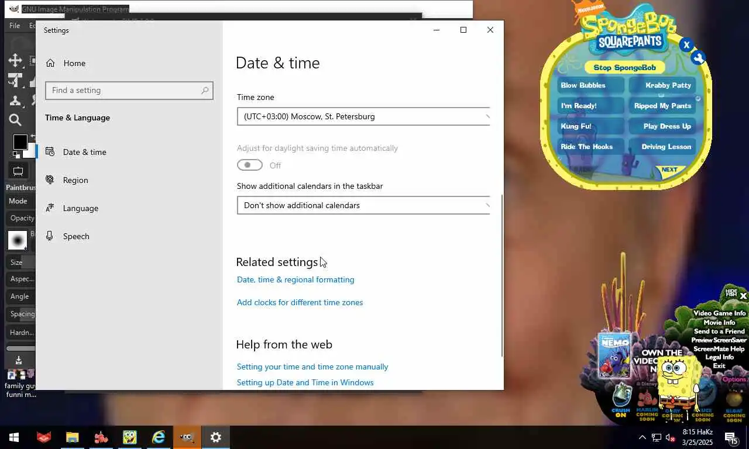Open GIMP tool options monitor icon

coord(18,171)
